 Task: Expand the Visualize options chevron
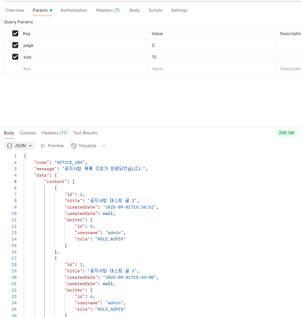(104, 146)
